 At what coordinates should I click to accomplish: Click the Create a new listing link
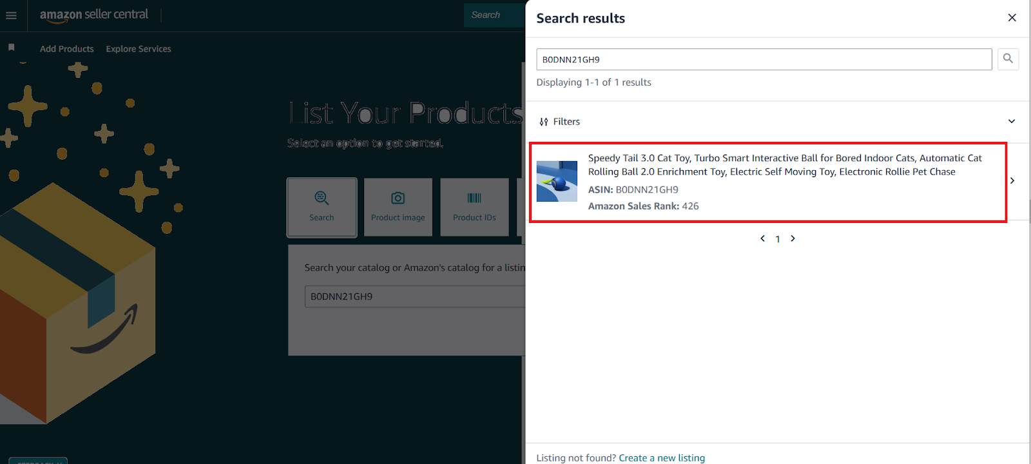[662, 458]
